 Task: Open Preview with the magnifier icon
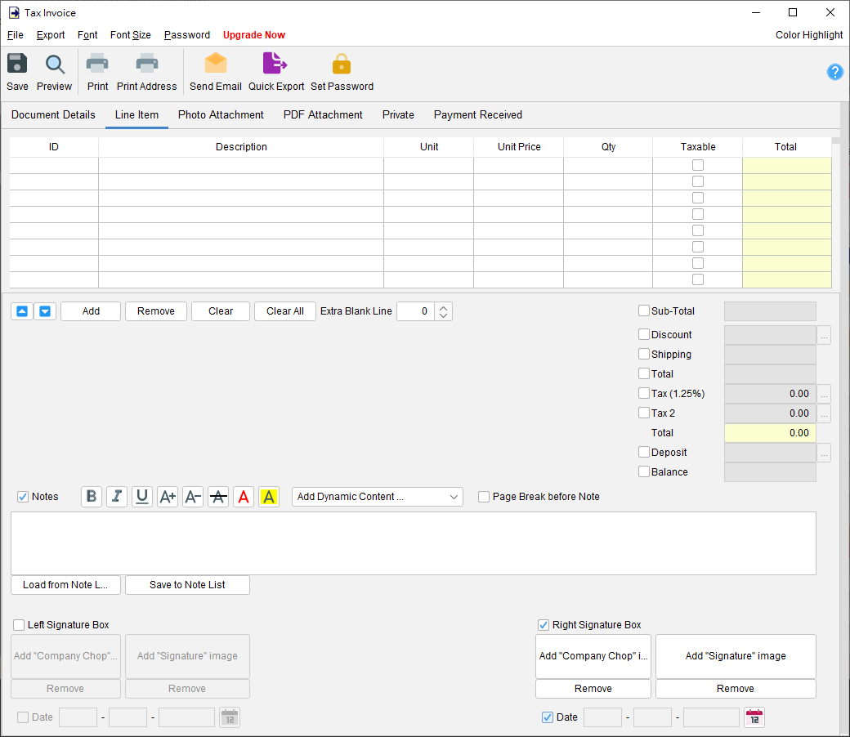[x=54, y=65]
